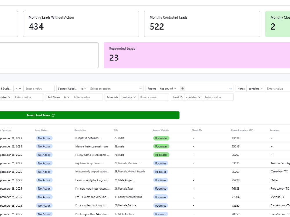Expand the 'Select an option' source dropdown
Viewport: 290px width, 217px height.
tap(116, 89)
